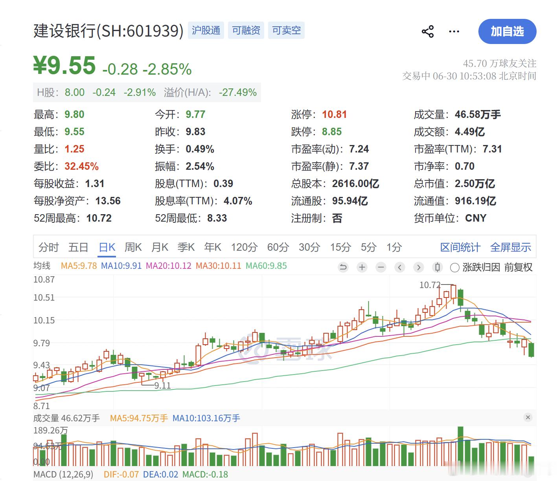Click the 涨停 10.81 value
Image resolution: width=559 pixels, height=481 pixels.
click(335, 114)
